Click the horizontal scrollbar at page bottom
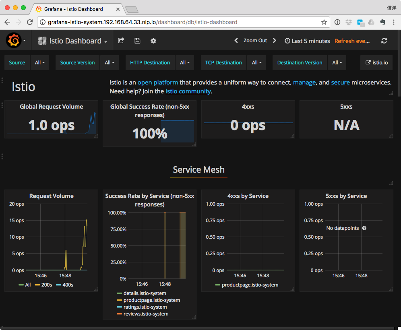401x330 pixels. pos(197,328)
